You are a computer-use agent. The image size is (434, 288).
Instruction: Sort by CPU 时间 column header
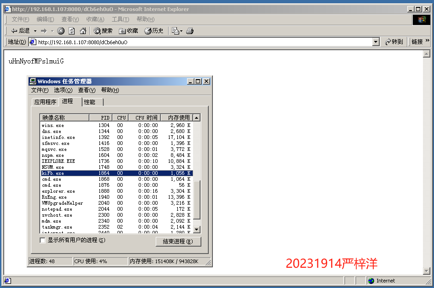coord(144,118)
